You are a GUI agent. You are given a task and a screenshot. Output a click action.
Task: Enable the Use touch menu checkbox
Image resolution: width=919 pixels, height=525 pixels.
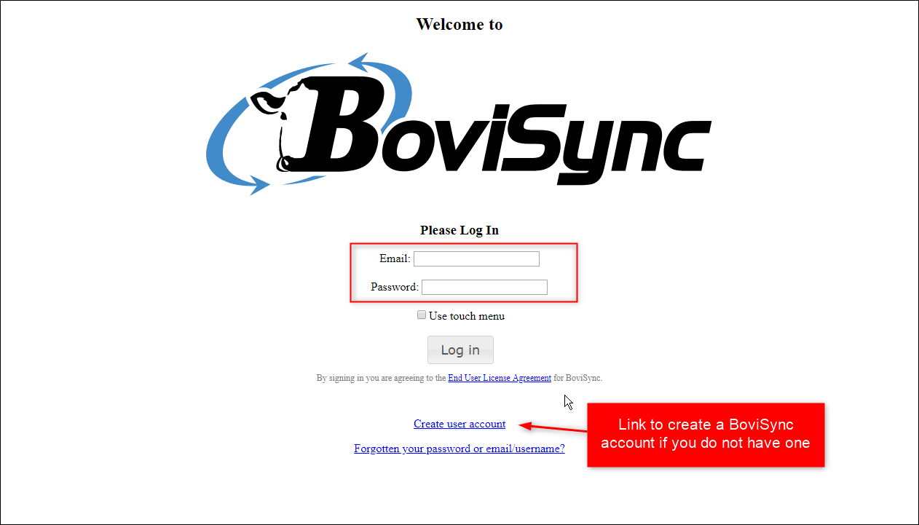click(x=422, y=315)
